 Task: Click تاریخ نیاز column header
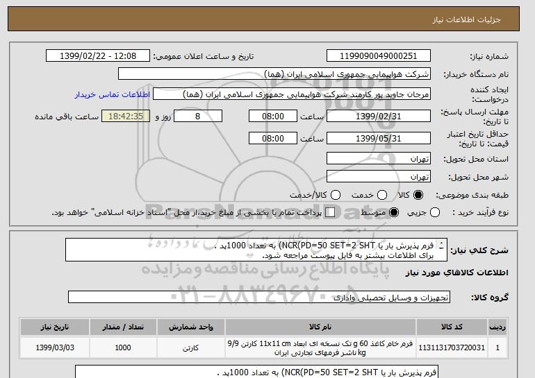click(x=55, y=327)
